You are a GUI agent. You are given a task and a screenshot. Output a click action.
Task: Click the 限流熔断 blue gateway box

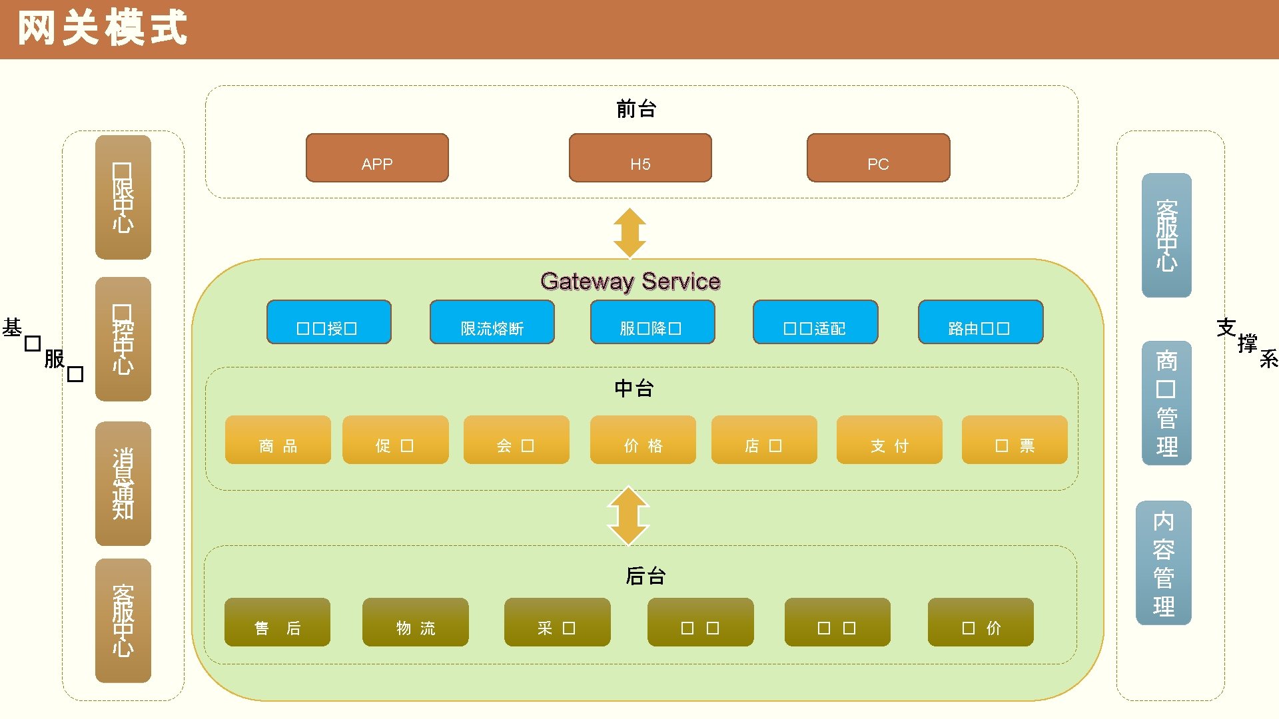(492, 322)
